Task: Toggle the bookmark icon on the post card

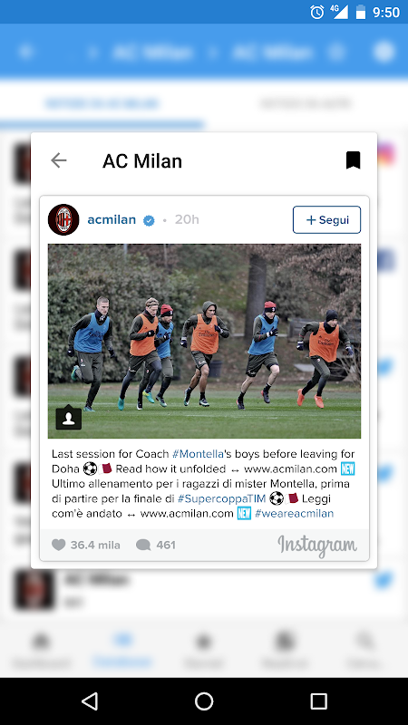Action: tap(353, 160)
